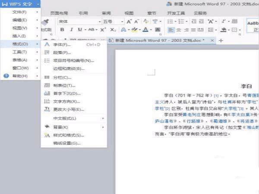Apply paragraph shading fill color
Viewport: 259px width, 194px height.
coord(224,30)
